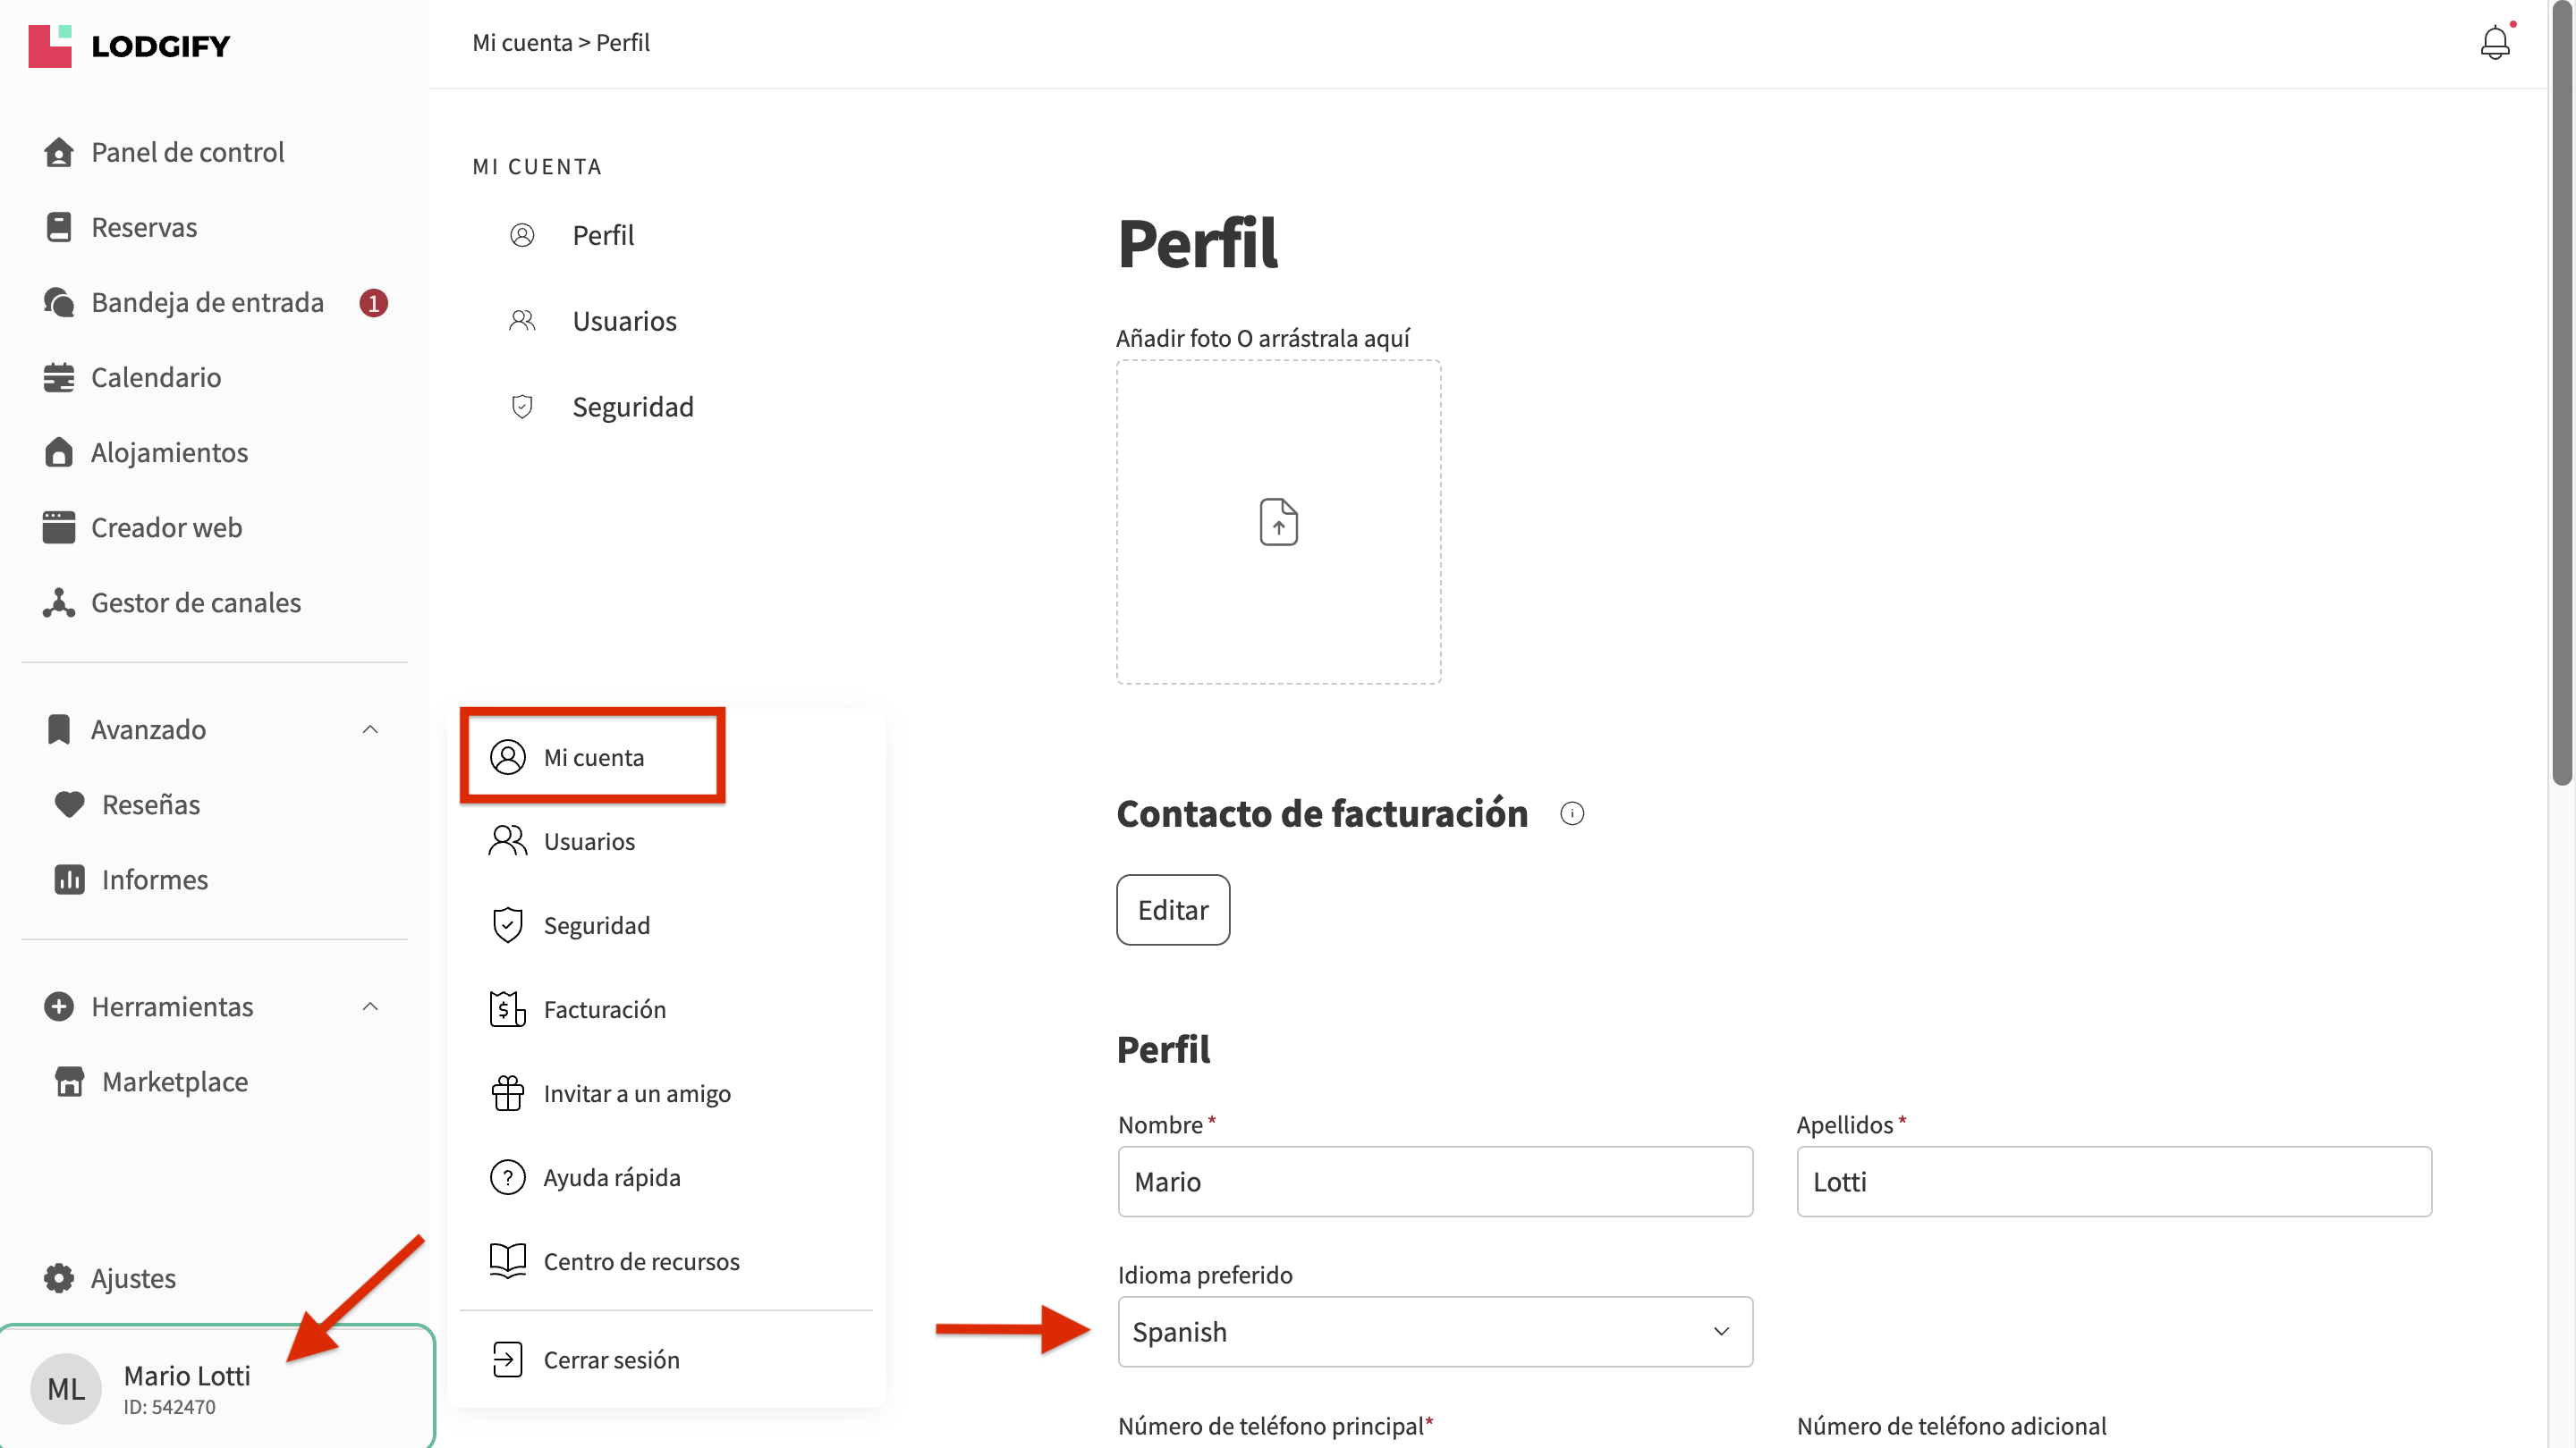The height and width of the screenshot is (1448, 2576).
Task: Click the Nombre input field containing Mario
Action: coord(1434,1181)
